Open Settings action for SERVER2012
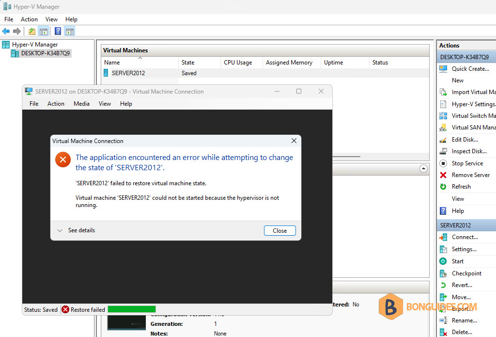The width and height of the screenshot is (496, 337). (464, 249)
